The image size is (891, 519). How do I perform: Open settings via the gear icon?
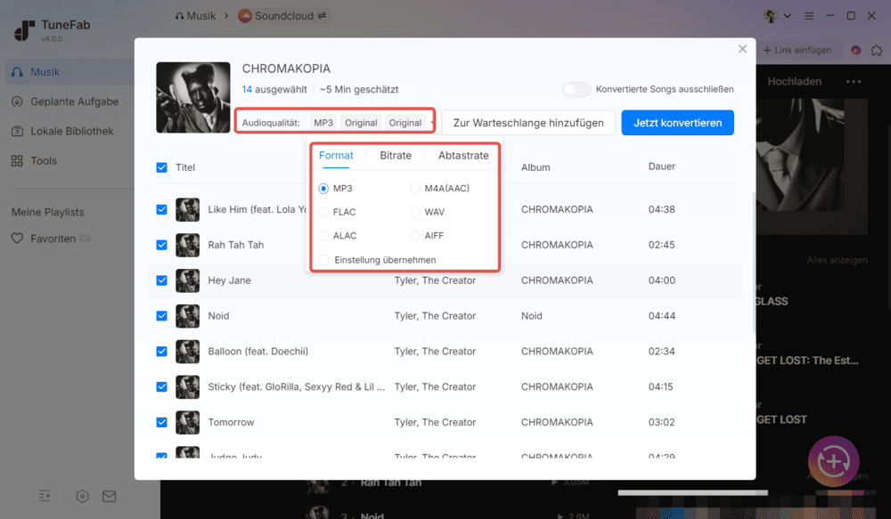pyautogui.click(x=82, y=496)
